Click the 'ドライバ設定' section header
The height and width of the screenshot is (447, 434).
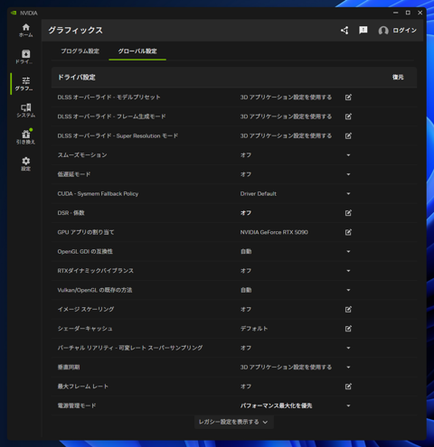[x=77, y=77]
